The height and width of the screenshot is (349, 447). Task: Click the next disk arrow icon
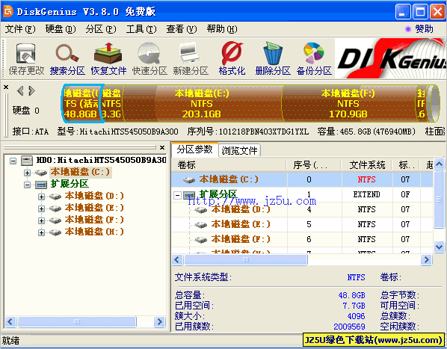point(31,91)
